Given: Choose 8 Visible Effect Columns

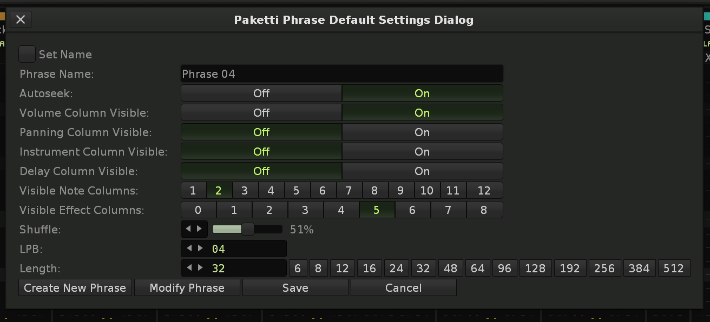Looking at the screenshot, I should tap(484, 210).
